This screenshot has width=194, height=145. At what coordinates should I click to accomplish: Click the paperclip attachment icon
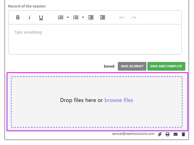coord(160,134)
